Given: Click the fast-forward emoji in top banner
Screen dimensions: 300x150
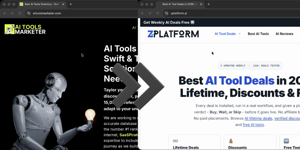Looking at the screenshot, I should [x=193, y=22].
